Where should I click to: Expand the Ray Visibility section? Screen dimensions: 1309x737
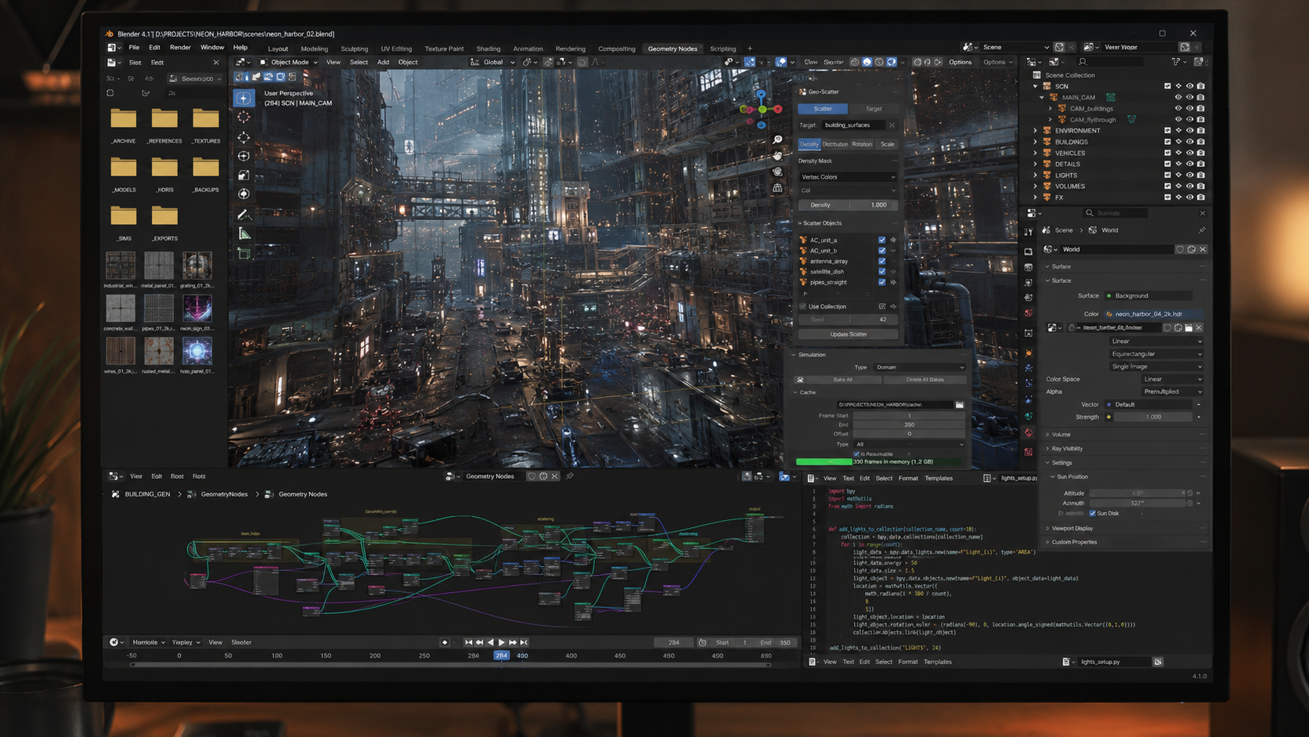pos(1067,449)
